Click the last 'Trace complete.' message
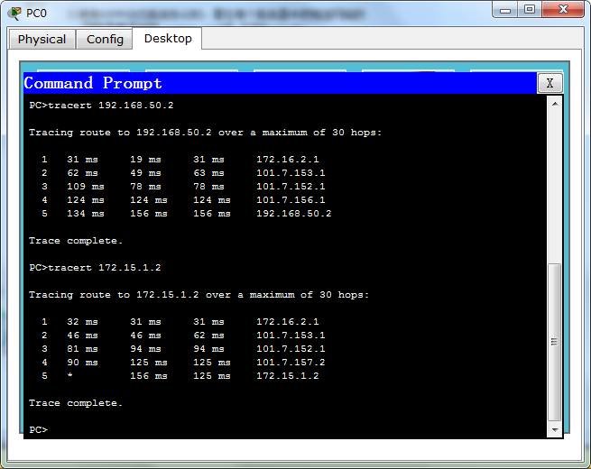Viewport: 591px width, 469px height. click(76, 403)
